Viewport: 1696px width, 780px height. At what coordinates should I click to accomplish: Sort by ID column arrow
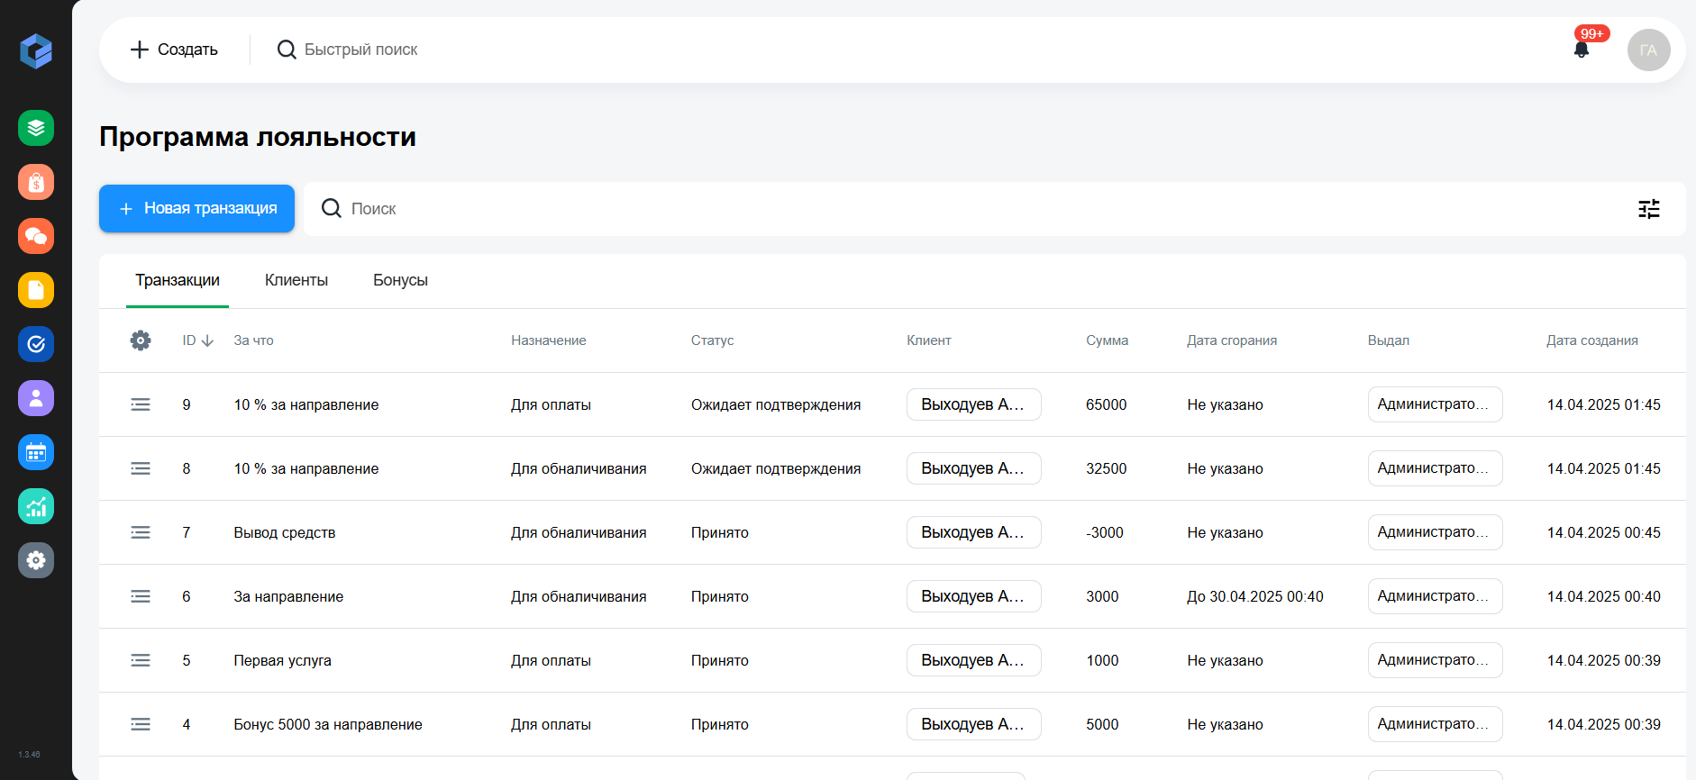pyautogui.click(x=207, y=340)
